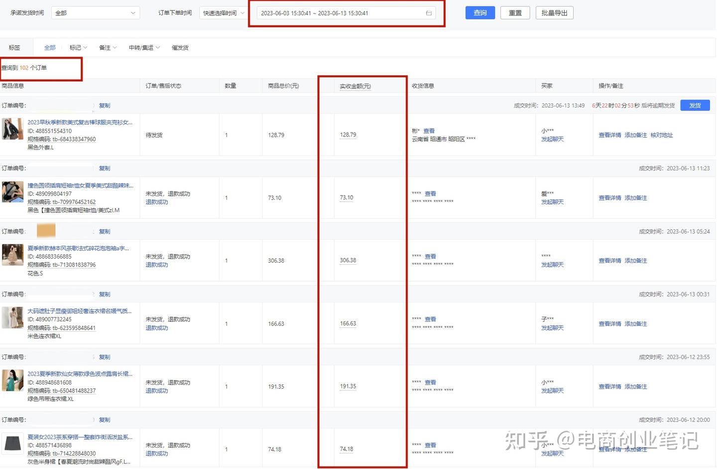
Task: Open the 承诺发货时间 '全部' dropdown
Action: coord(95,12)
